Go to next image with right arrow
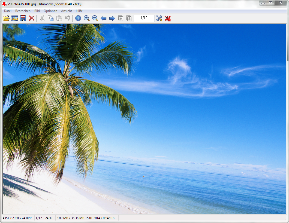This screenshot has width=289, height=223. [x=112, y=18]
